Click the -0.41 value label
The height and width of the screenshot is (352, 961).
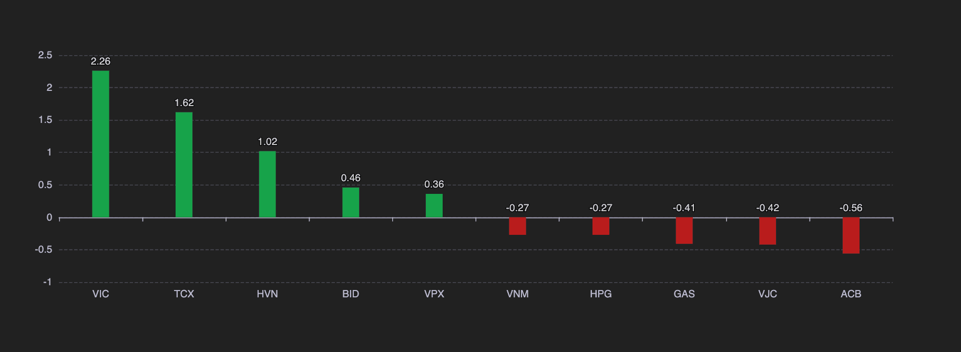pos(684,208)
